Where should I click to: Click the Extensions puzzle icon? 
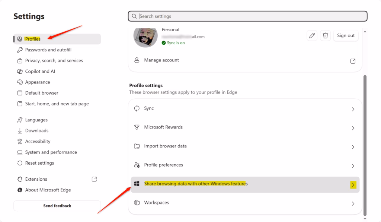[x=20, y=179]
